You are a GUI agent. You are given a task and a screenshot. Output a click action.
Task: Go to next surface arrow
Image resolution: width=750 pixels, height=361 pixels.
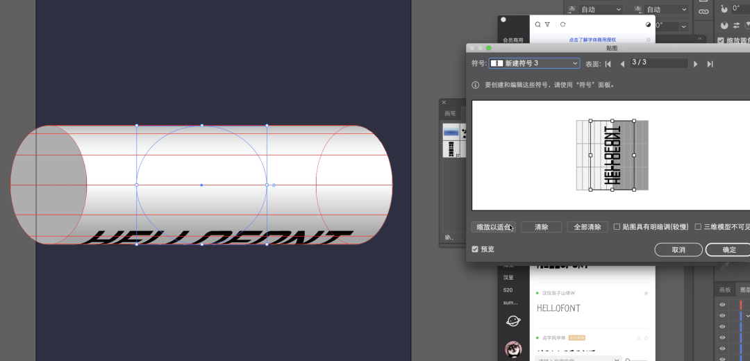pyautogui.click(x=696, y=64)
